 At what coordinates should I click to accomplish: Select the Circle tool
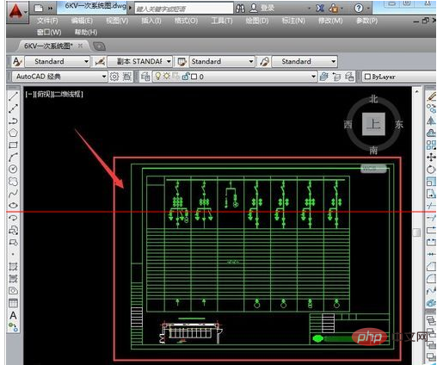tap(13, 169)
